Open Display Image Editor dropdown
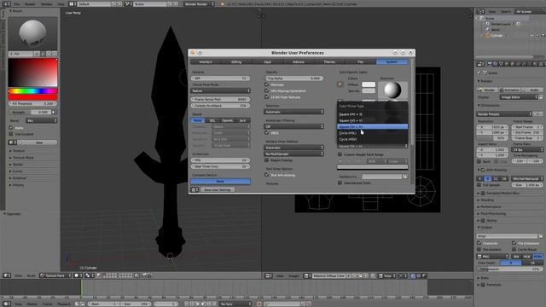This screenshot has width=546, height=307. click(518, 97)
